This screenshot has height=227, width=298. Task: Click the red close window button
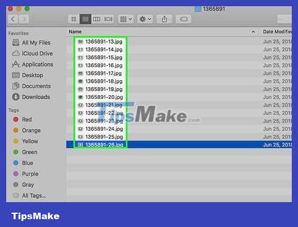[11, 9]
